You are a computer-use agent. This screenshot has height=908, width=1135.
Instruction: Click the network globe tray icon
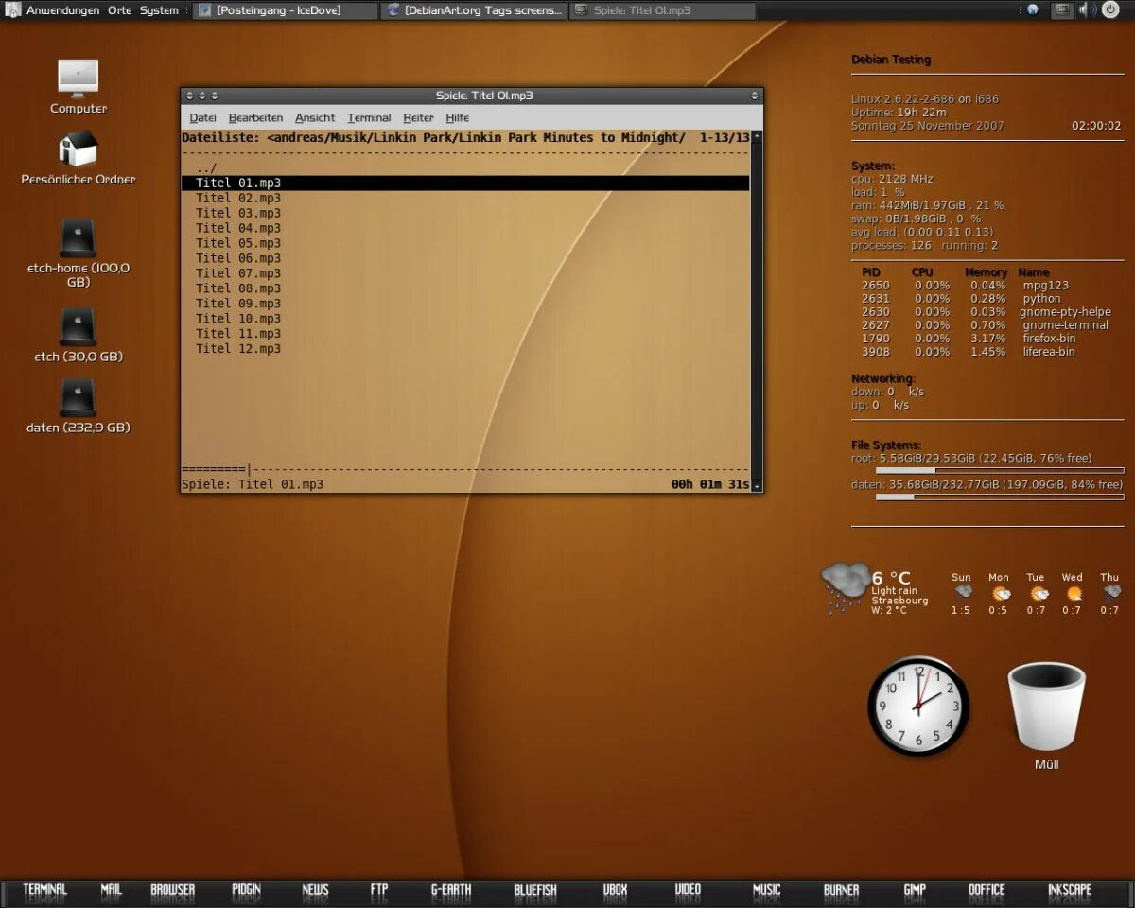click(1032, 10)
